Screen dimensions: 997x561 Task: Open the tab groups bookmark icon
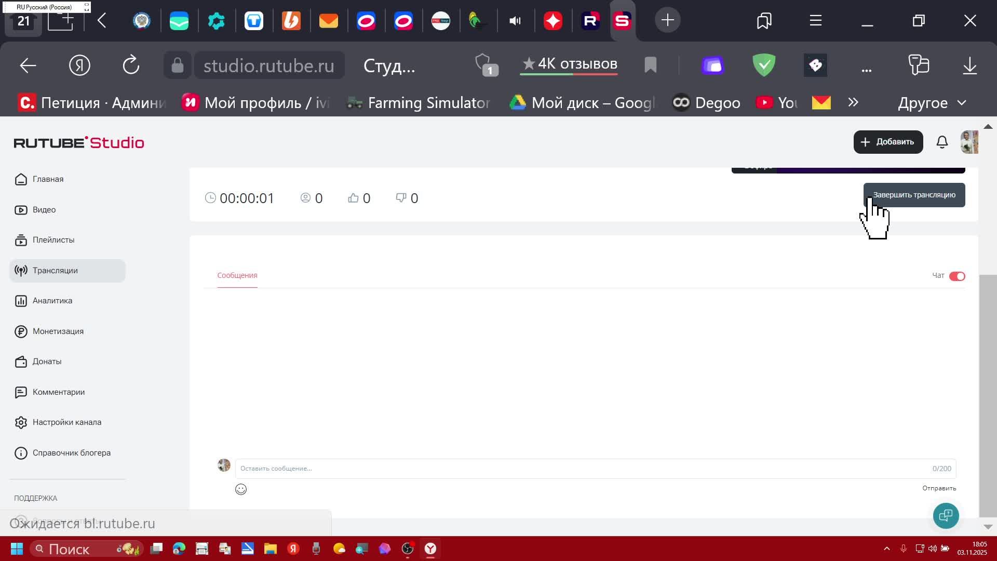point(764,21)
